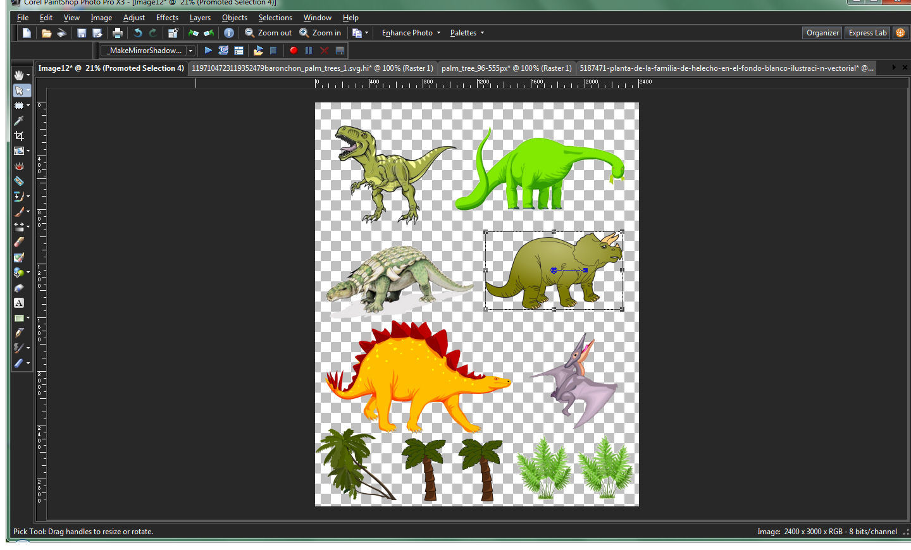Screen dimensions: 911x550
Task: Launch Express Lab
Action: (867, 33)
